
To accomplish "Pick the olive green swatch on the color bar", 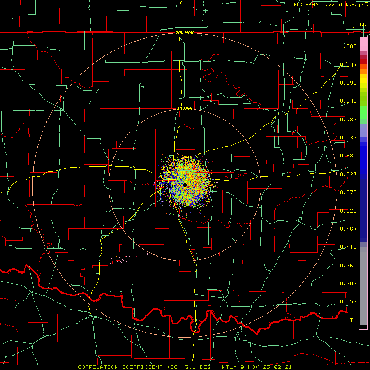I will [363, 98].
